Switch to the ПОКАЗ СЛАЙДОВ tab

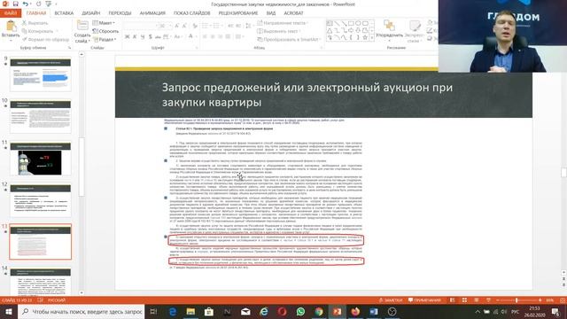(191, 13)
